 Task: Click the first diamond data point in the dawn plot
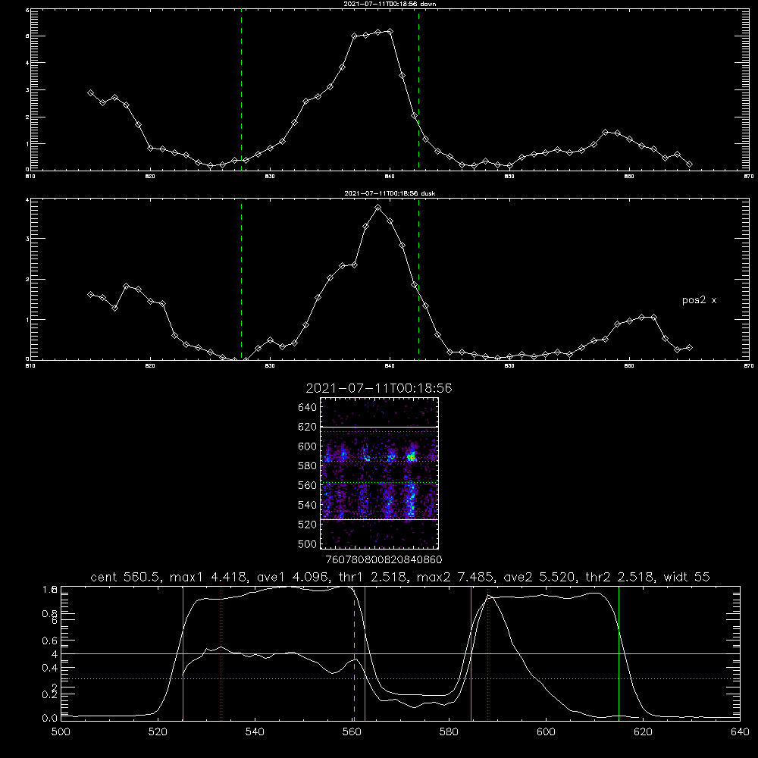[90, 92]
